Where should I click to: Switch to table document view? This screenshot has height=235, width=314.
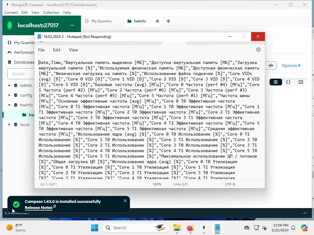[x=301, y=82]
